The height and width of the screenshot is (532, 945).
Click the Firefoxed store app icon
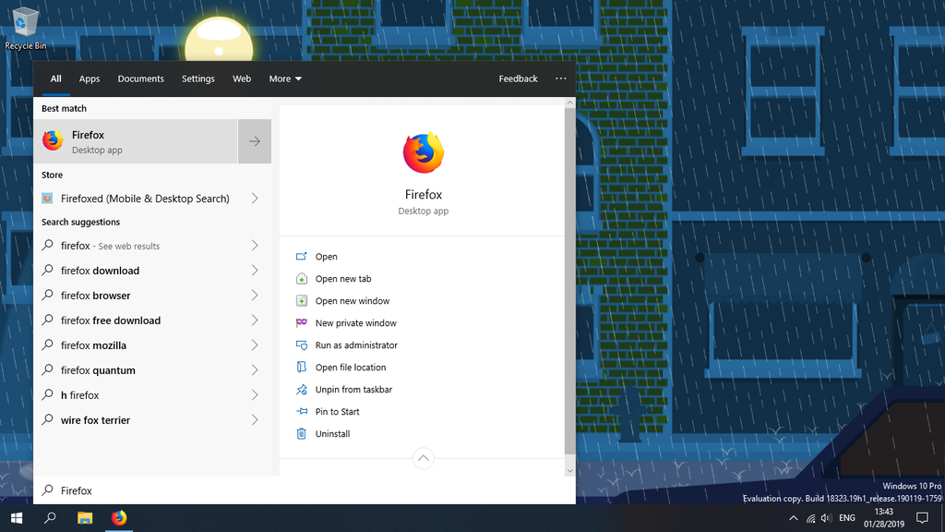pos(47,199)
